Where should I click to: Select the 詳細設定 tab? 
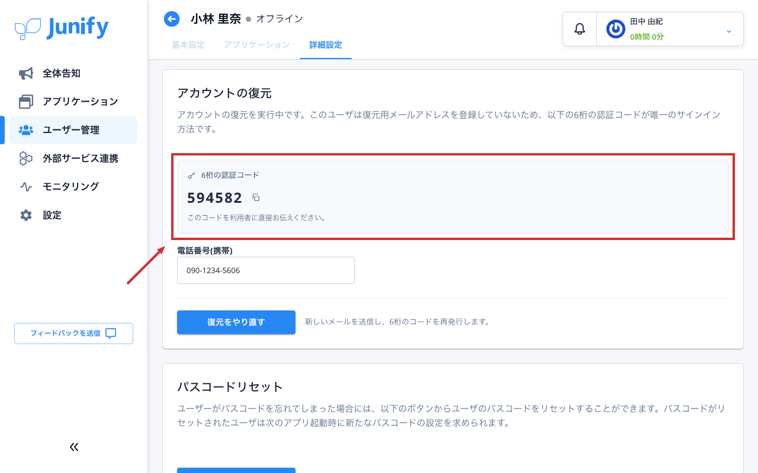[326, 45]
